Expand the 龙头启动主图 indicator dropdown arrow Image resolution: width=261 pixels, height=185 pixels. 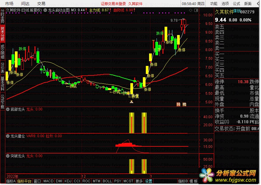click(x=45, y=10)
